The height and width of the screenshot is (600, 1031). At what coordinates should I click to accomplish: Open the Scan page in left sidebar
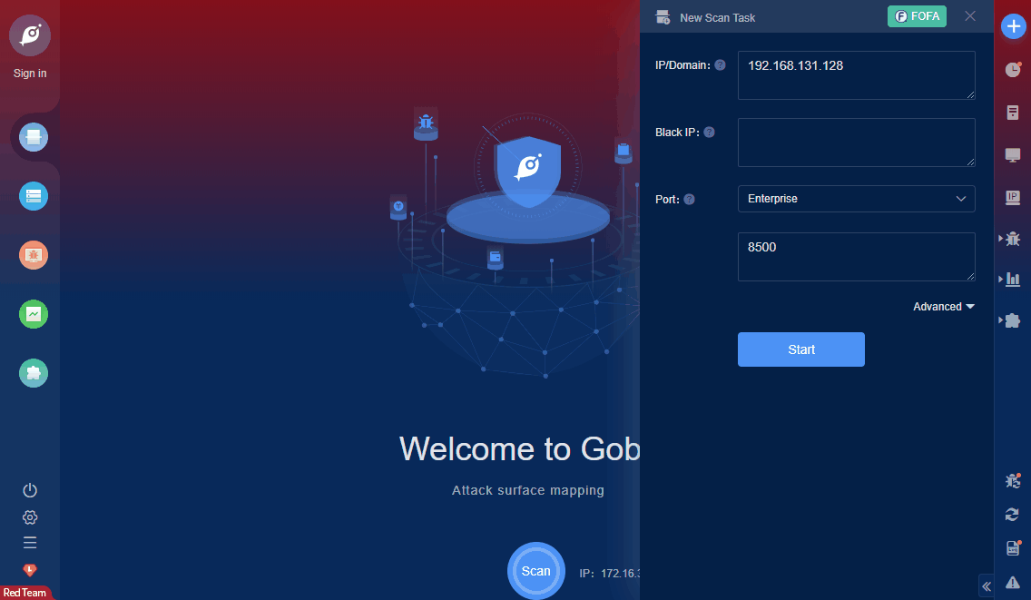click(34, 137)
